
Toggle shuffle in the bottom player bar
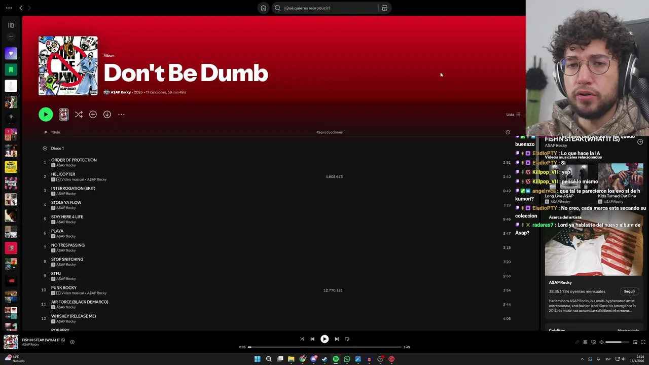point(302,339)
